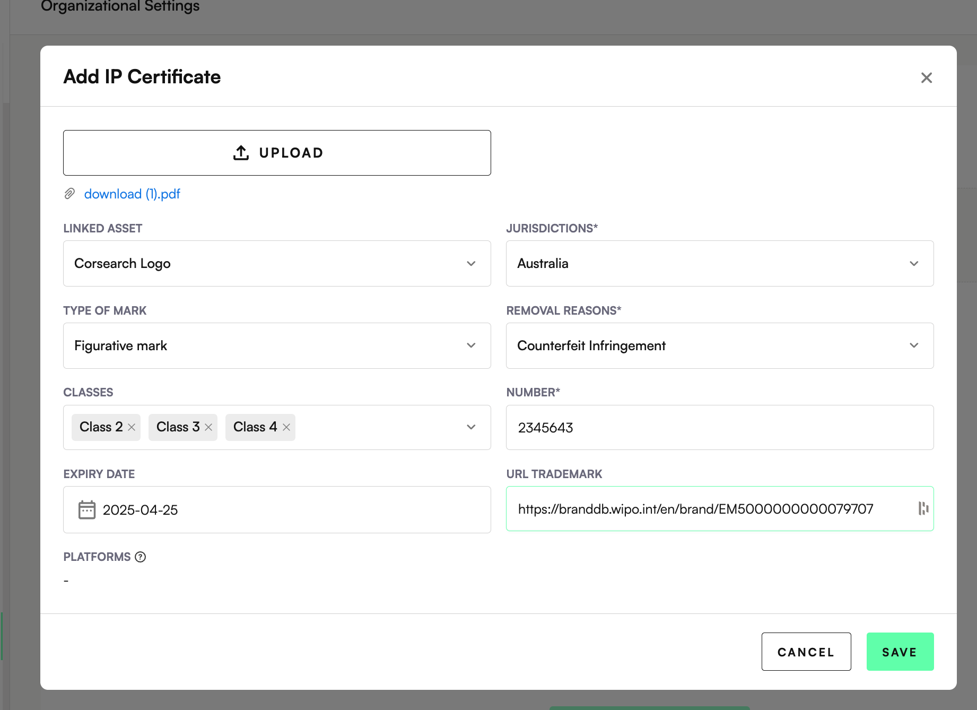977x710 pixels.
Task: Click the Platforms help question mark icon
Action: 140,557
